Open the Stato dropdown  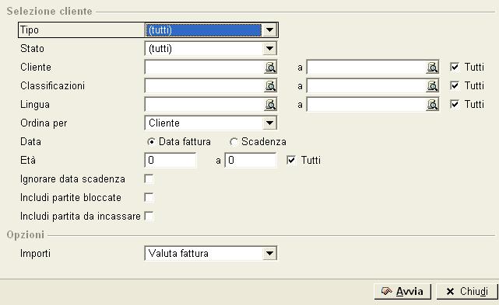point(269,49)
